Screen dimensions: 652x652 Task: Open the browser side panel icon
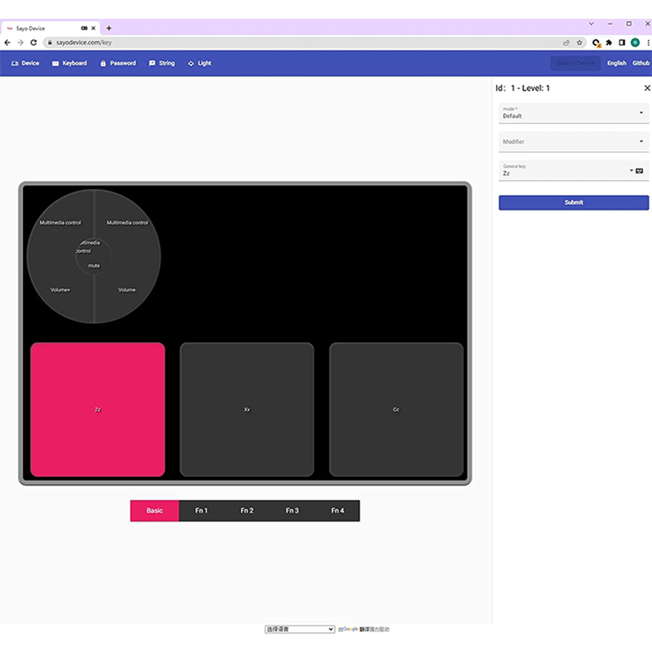[622, 42]
